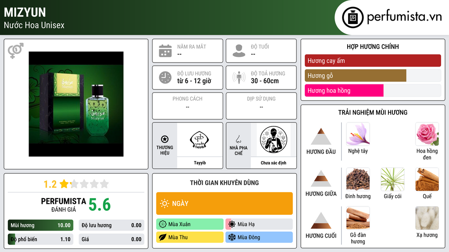Click the star badge icon above Thương hiệu
449x252 pixels.
click(165, 139)
